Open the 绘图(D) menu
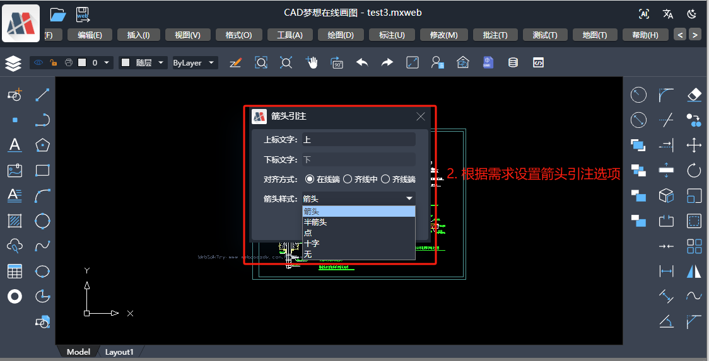Screen dimensions: 709x361 tap(341, 35)
